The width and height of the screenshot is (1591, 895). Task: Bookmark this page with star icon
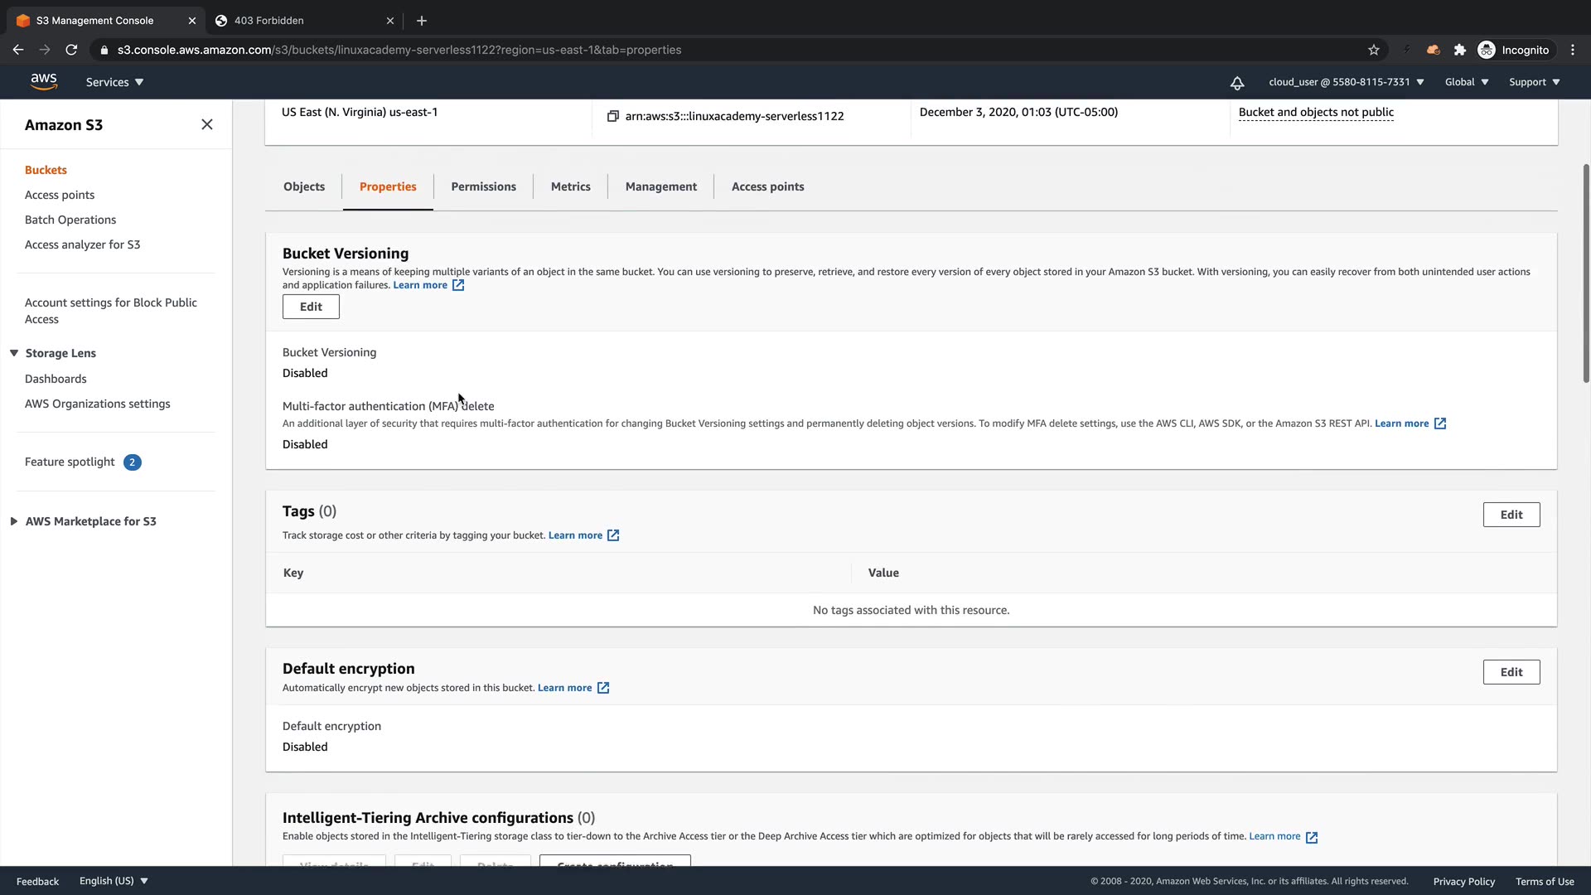click(1374, 50)
